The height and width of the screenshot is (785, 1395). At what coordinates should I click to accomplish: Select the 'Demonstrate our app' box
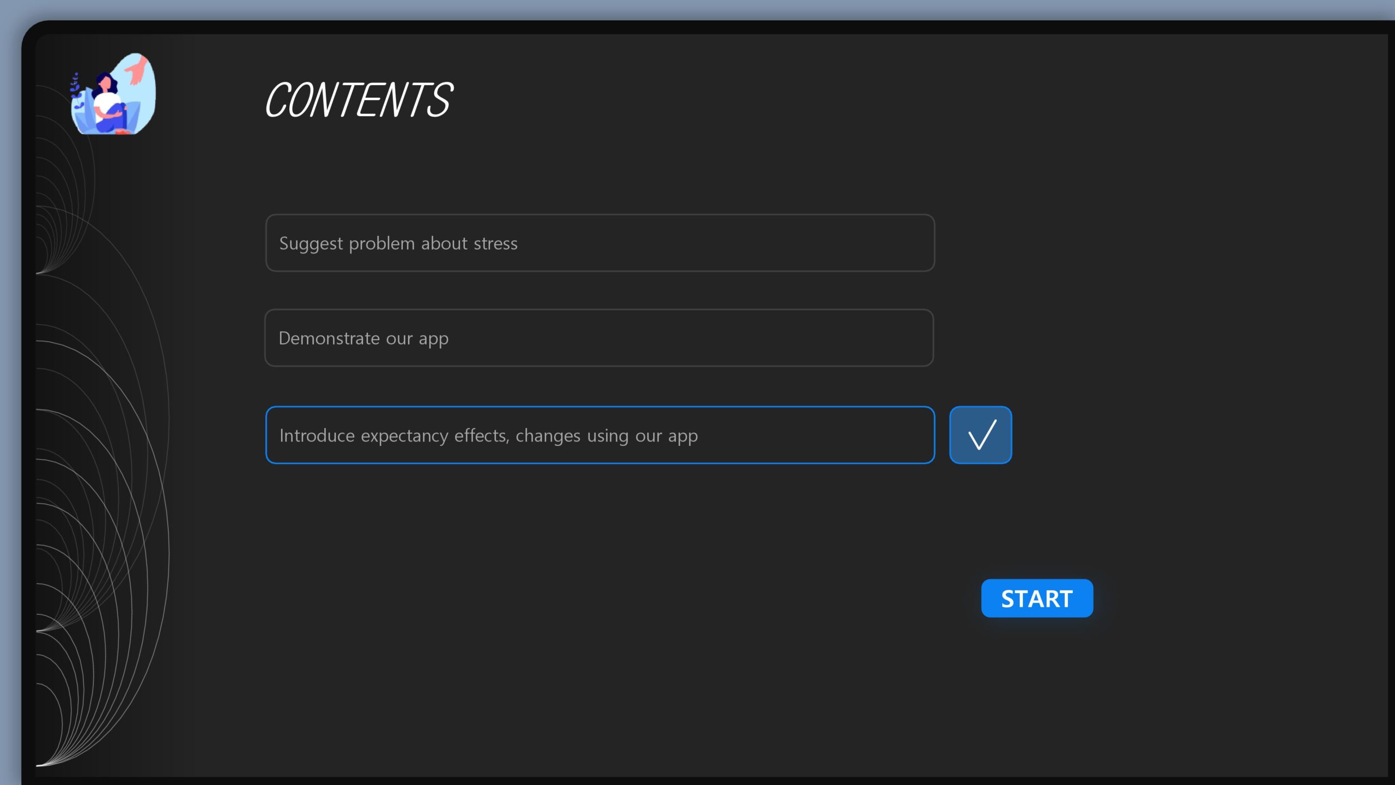599,338
